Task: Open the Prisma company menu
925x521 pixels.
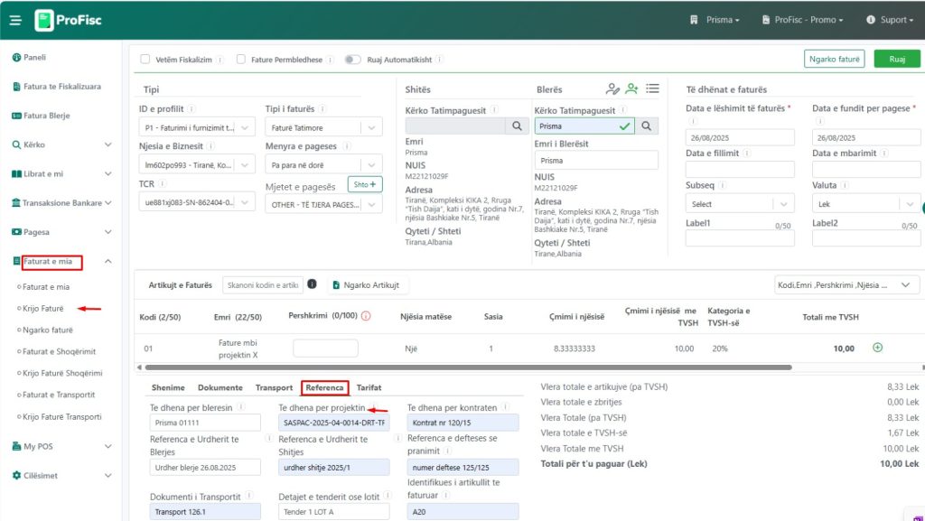Action: click(715, 20)
